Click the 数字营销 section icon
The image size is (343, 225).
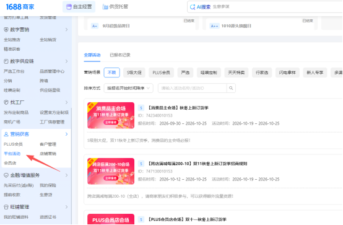tap(6, 30)
